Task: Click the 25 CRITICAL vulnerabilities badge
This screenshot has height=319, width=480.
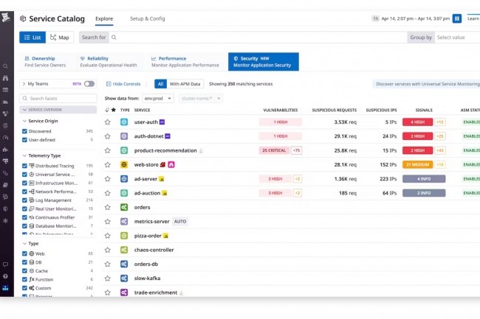Action: point(274,150)
